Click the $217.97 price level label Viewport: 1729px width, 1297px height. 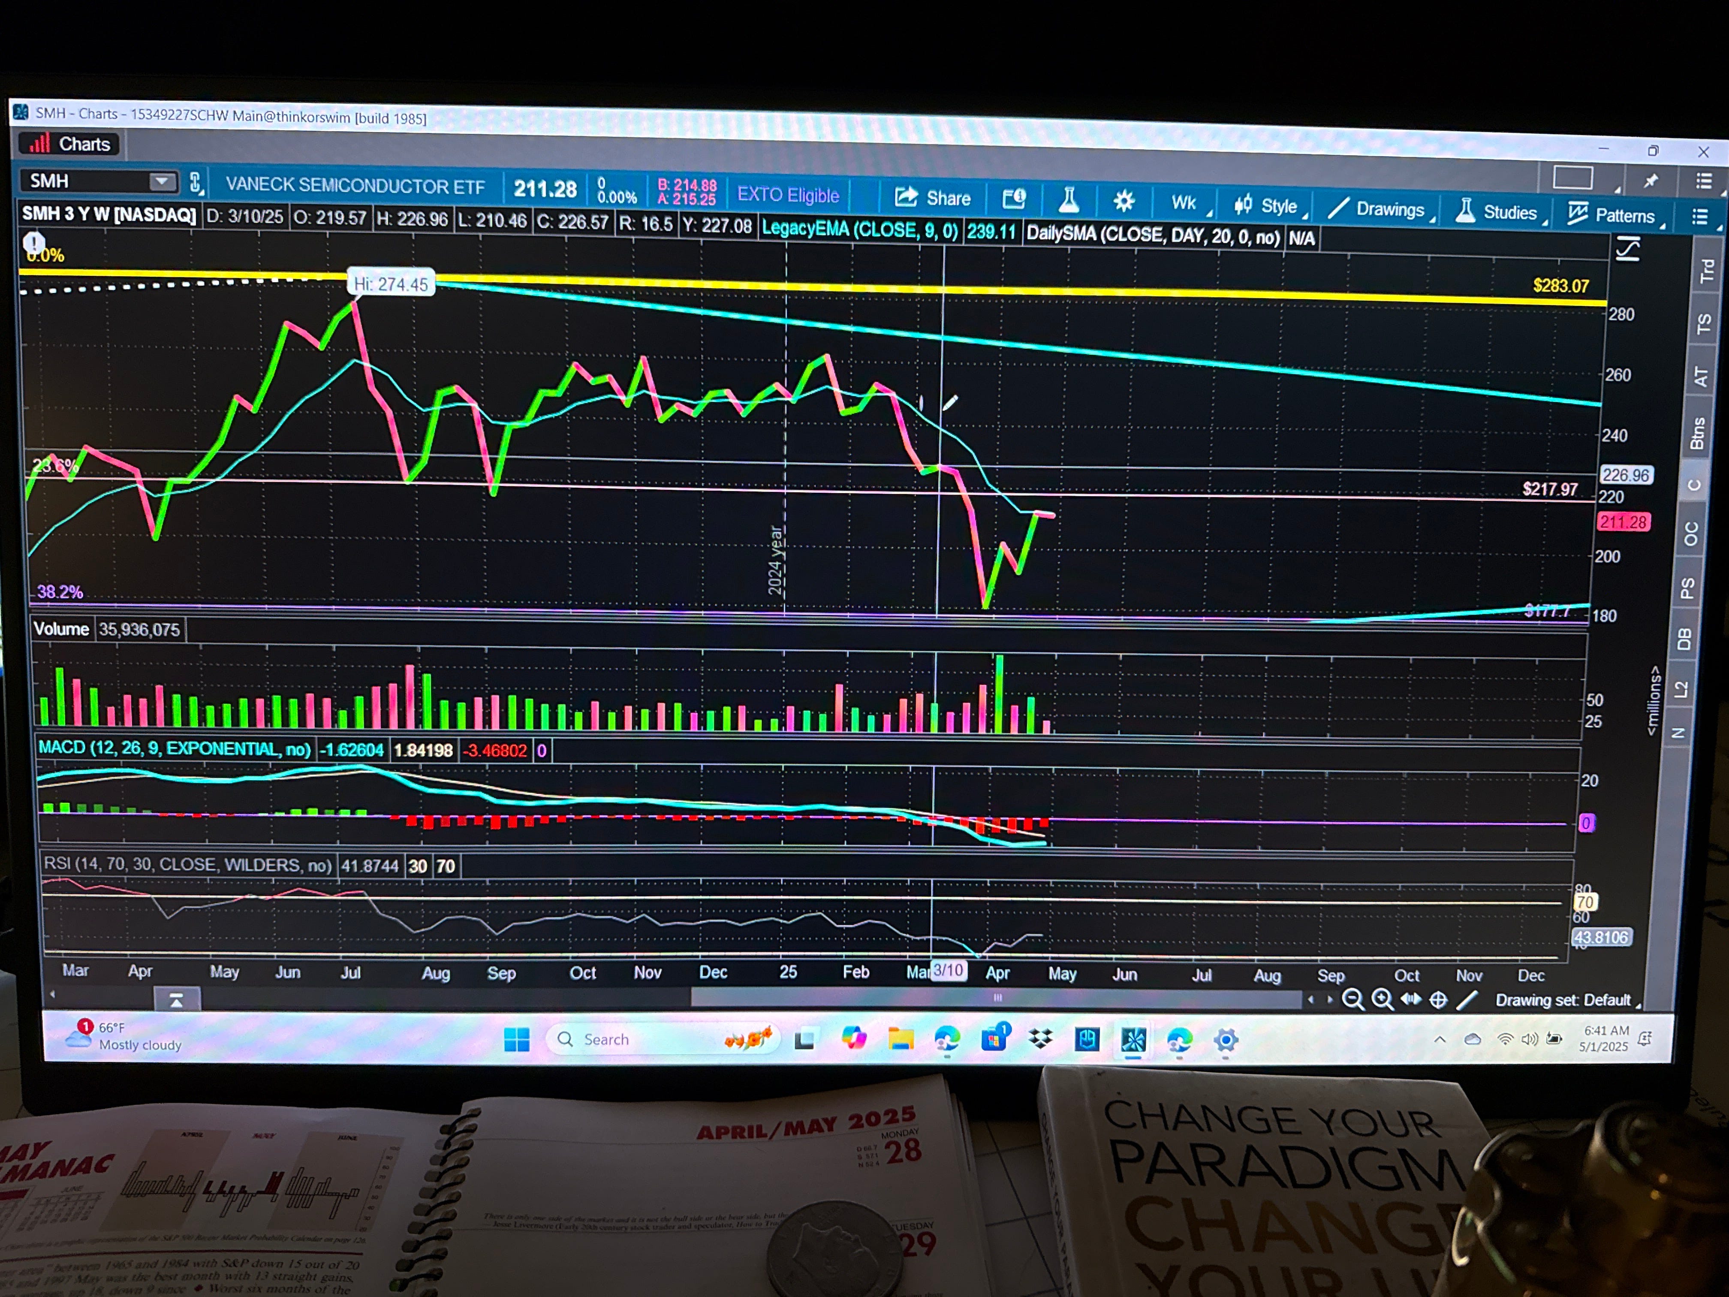[x=1549, y=489]
